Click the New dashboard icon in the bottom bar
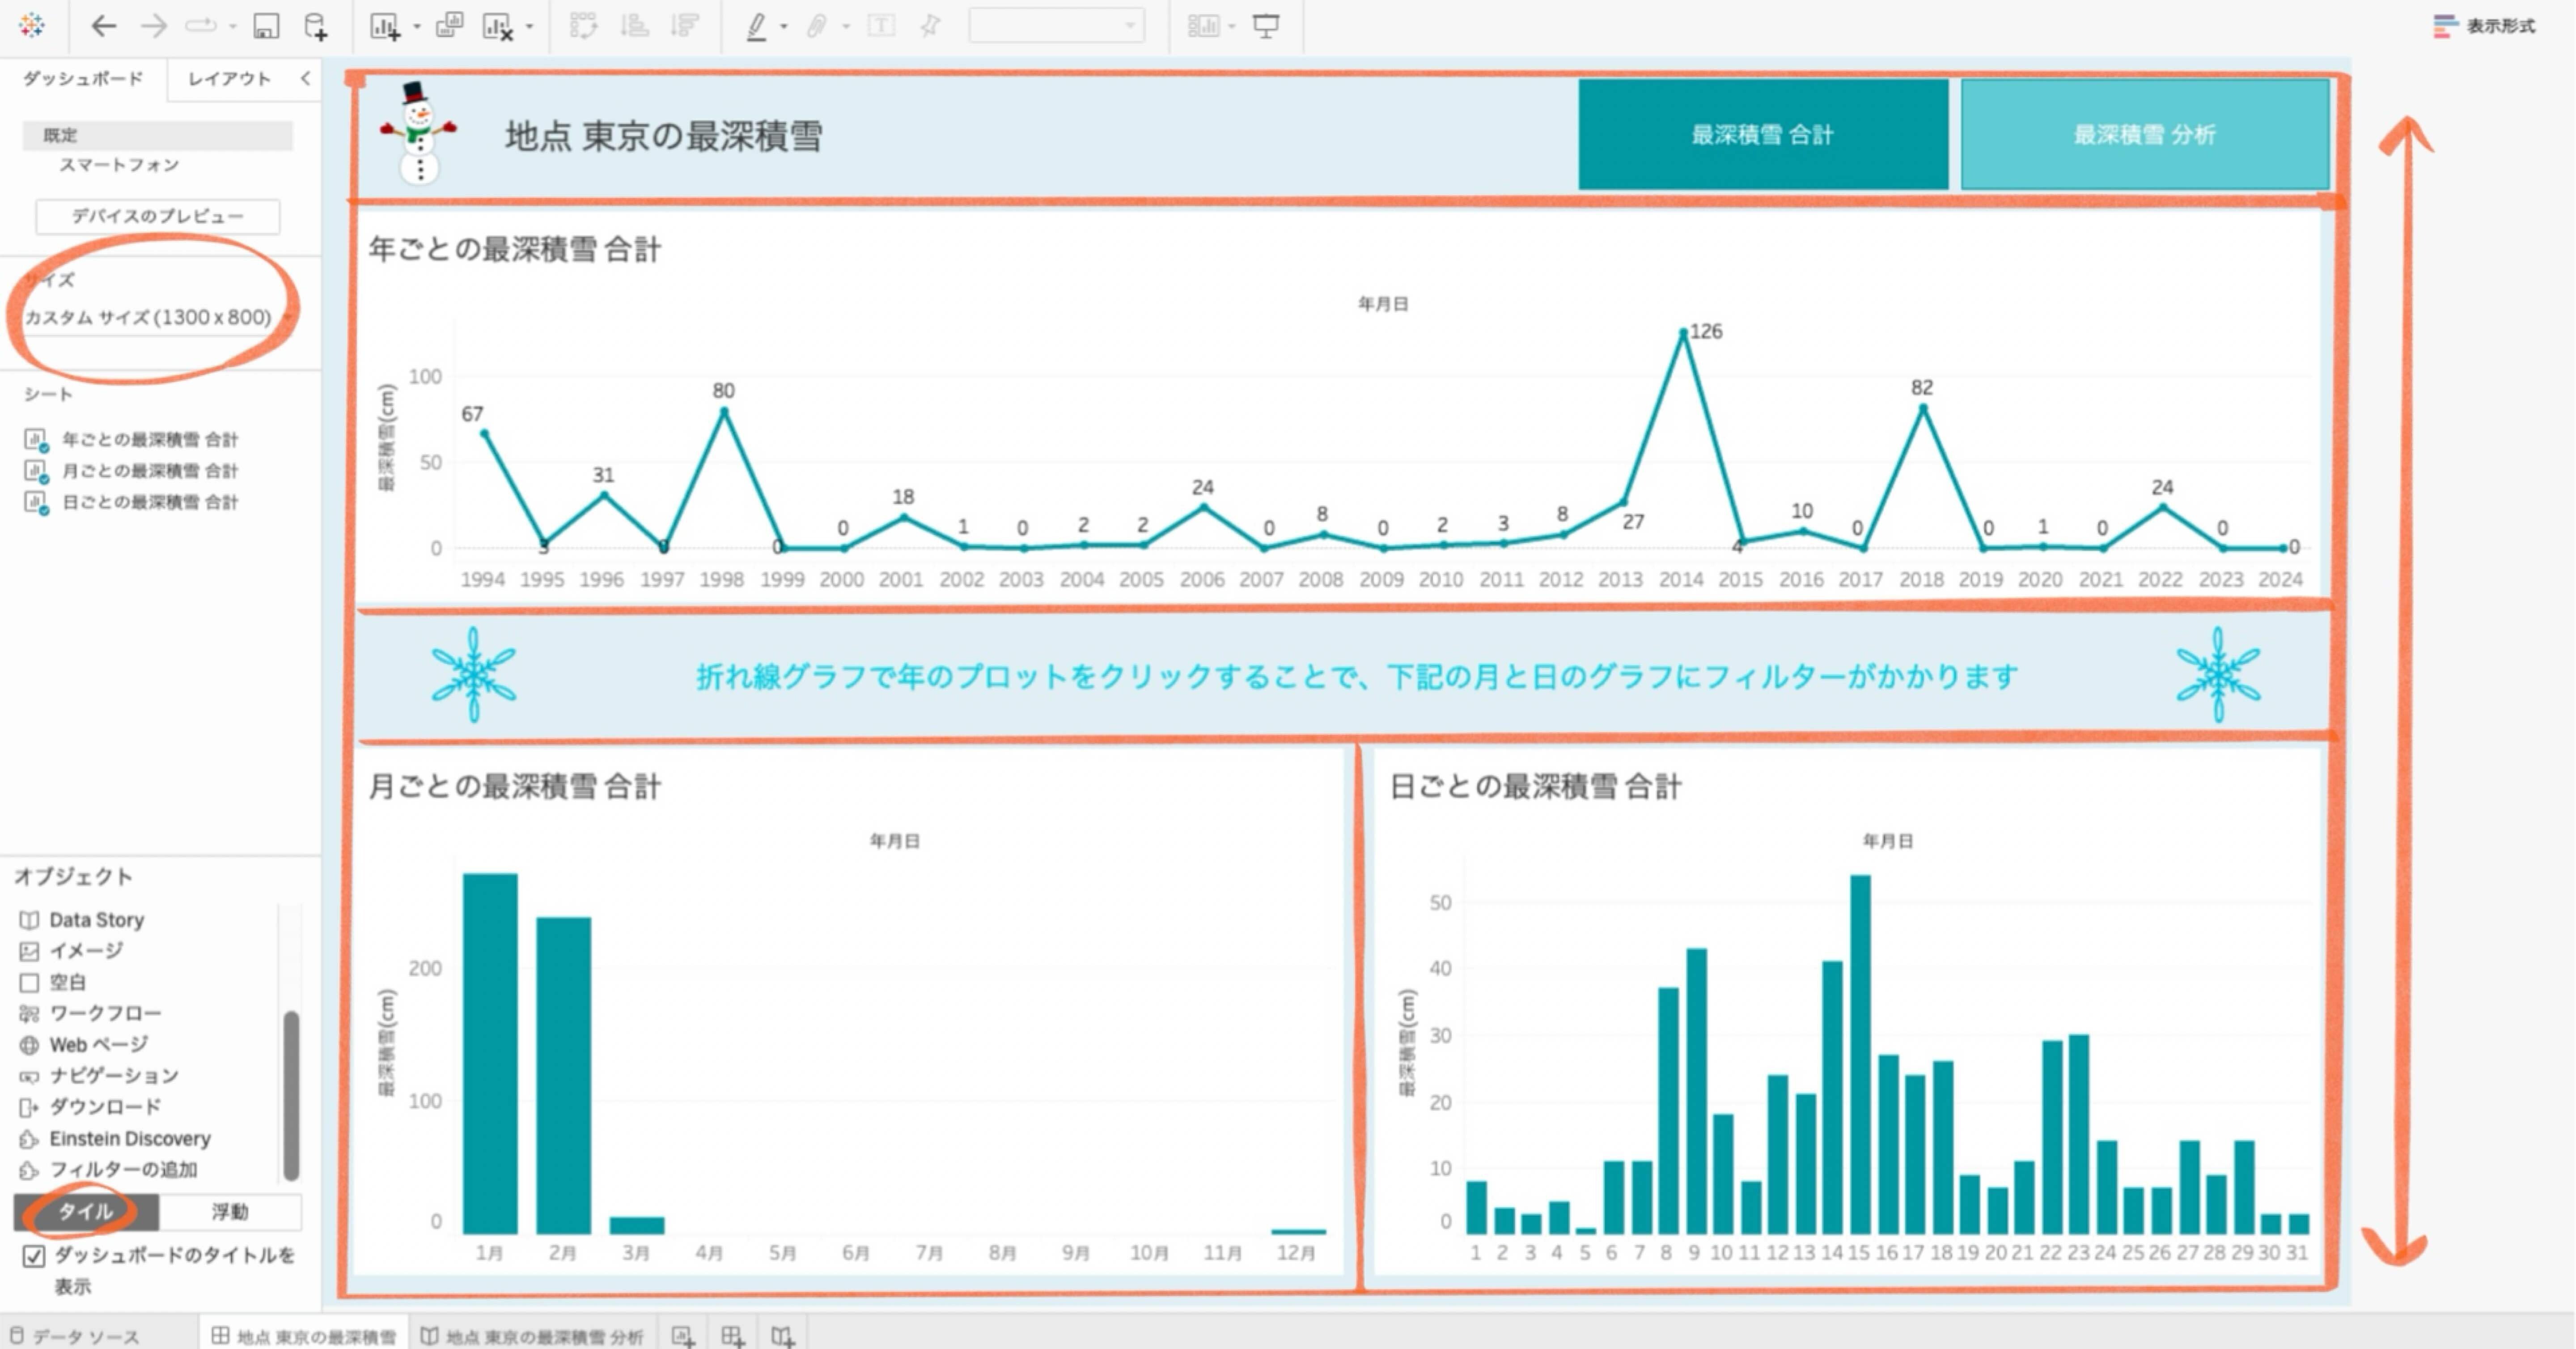The width and height of the screenshot is (2576, 1349). (732, 1336)
